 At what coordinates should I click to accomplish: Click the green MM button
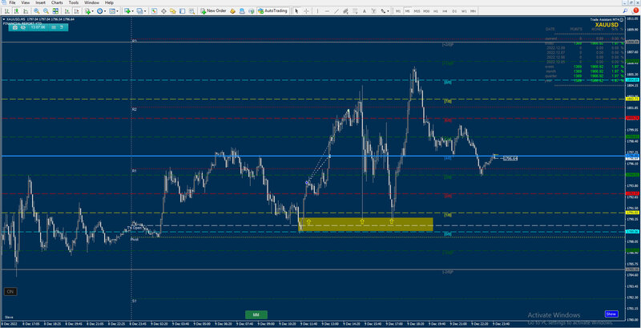[x=256, y=315]
